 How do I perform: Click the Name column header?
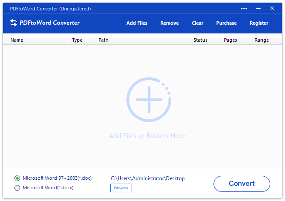38,40
